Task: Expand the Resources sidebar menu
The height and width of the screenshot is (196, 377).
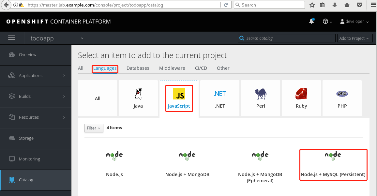Action: (x=36, y=117)
